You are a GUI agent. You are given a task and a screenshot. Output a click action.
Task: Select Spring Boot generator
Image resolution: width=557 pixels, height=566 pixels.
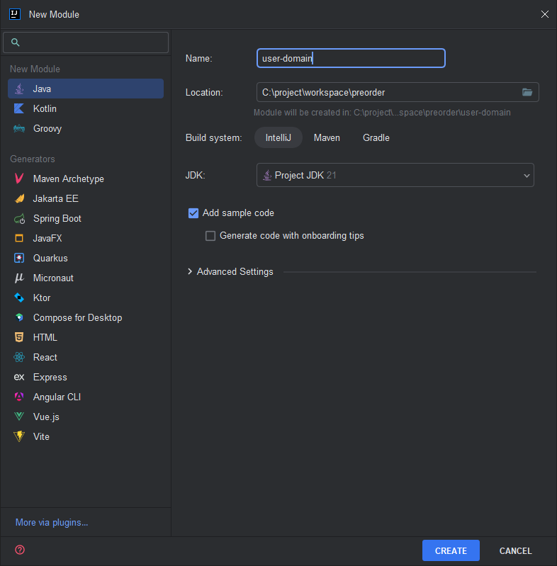click(86, 218)
